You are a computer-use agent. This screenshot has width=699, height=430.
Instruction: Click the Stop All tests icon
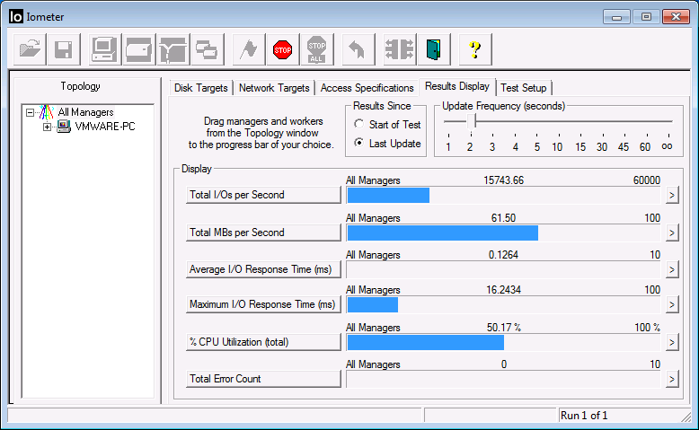point(317,49)
